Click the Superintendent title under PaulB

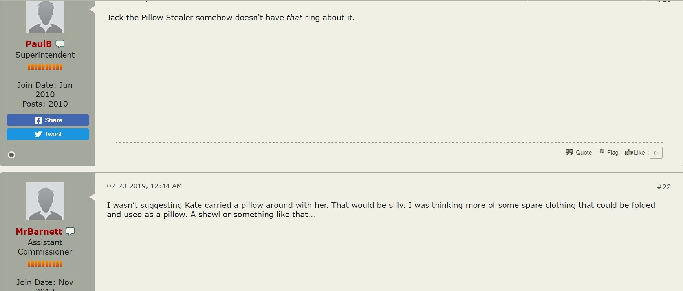click(x=45, y=55)
